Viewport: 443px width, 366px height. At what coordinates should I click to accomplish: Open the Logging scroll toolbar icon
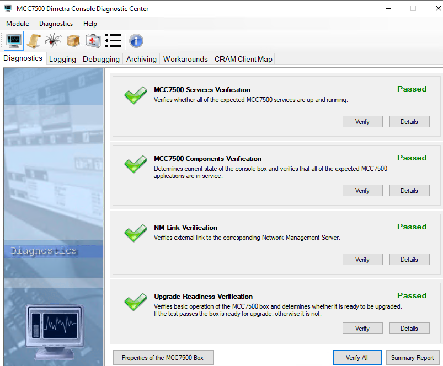[x=34, y=41]
